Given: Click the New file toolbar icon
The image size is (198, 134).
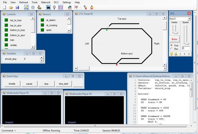Looking at the screenshot, I should point(5,7).
